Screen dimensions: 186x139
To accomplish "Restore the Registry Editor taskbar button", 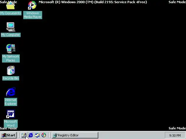I will [75, 135].
